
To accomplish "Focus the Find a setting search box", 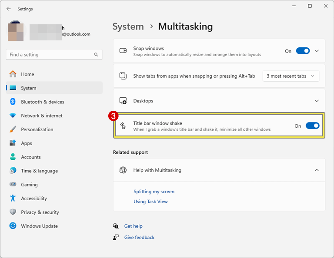I will pos(54,55).
